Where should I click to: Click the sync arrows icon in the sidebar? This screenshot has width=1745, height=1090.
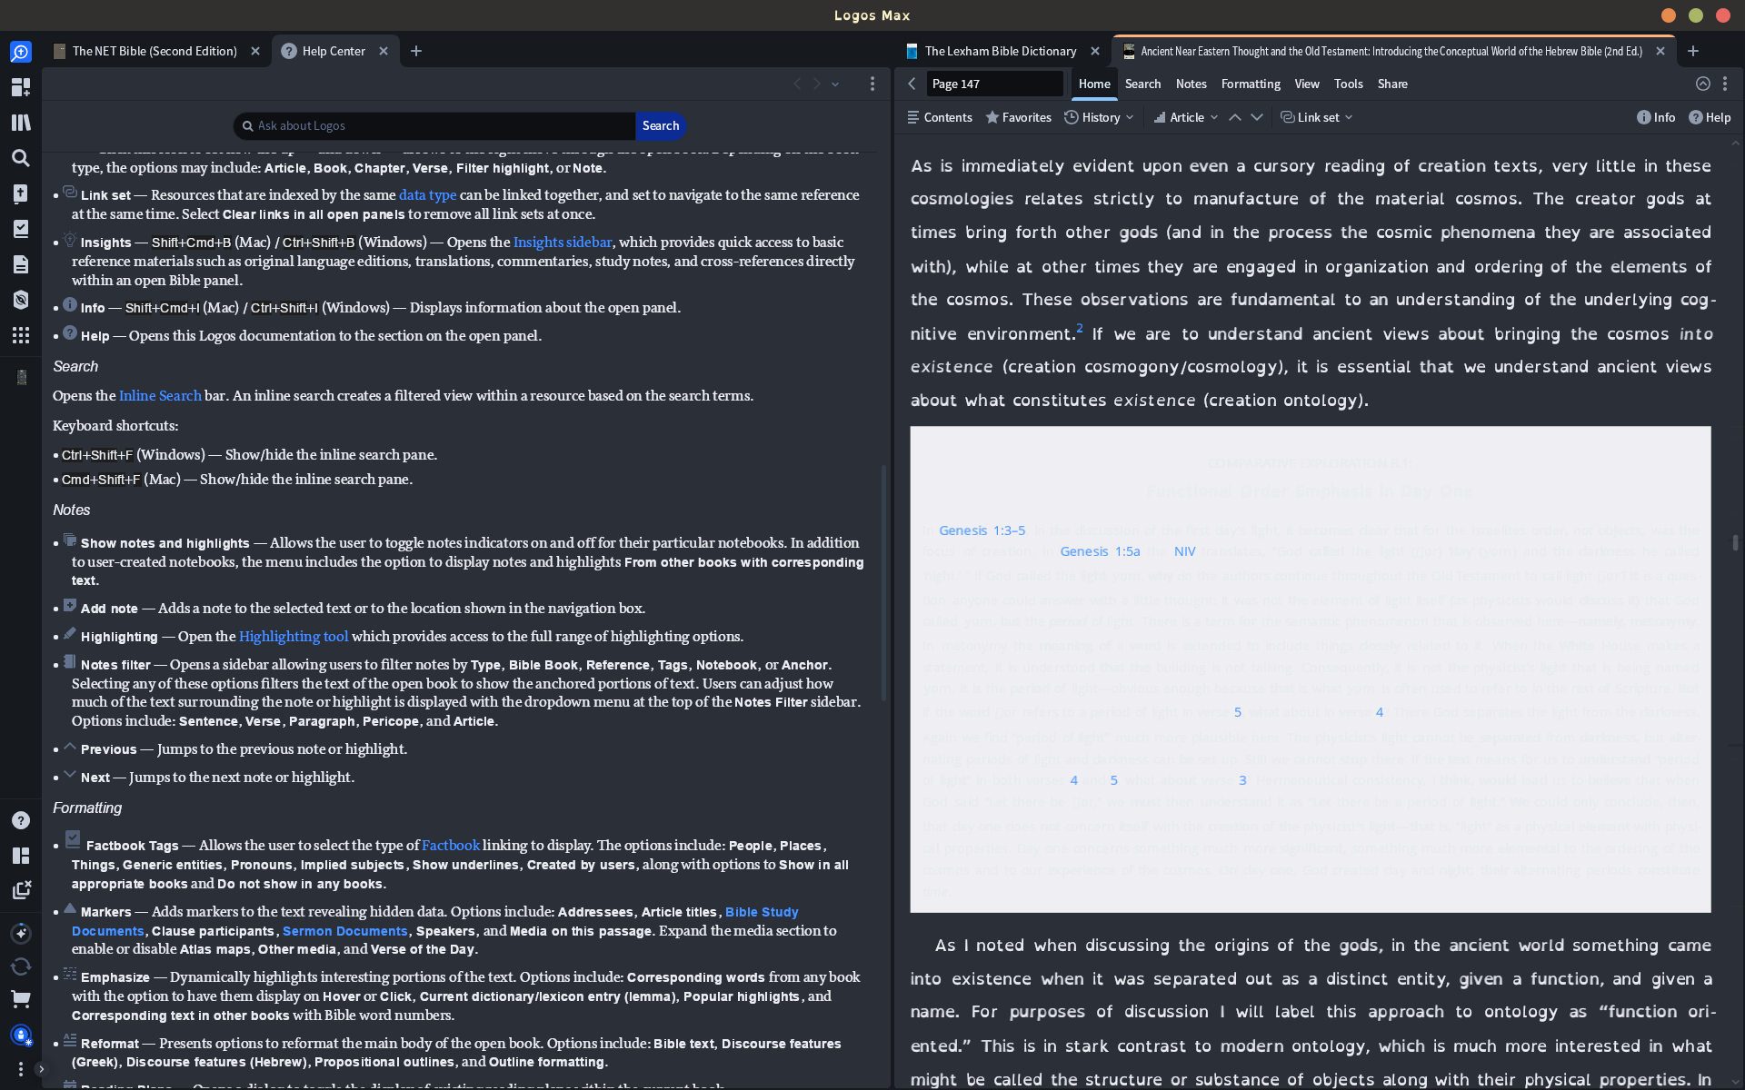click(21, 966)
